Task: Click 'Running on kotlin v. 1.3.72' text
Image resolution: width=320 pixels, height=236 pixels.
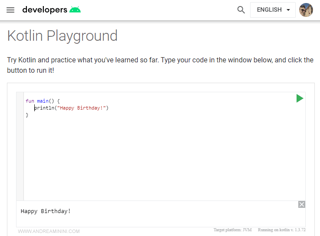Action: click(282, 230)
